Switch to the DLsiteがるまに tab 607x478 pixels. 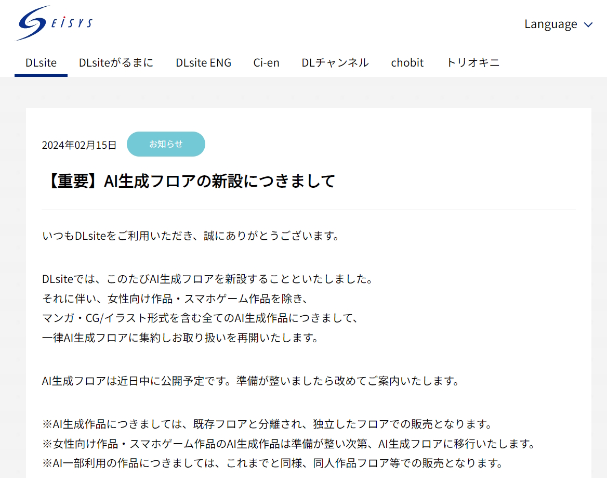click(116, 62)
